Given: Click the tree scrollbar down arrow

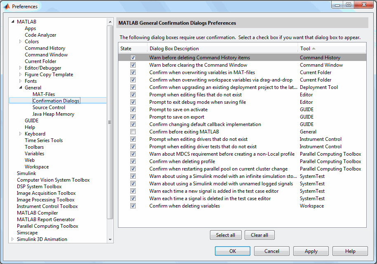Looking at the screenshot, I should [110, 239].
